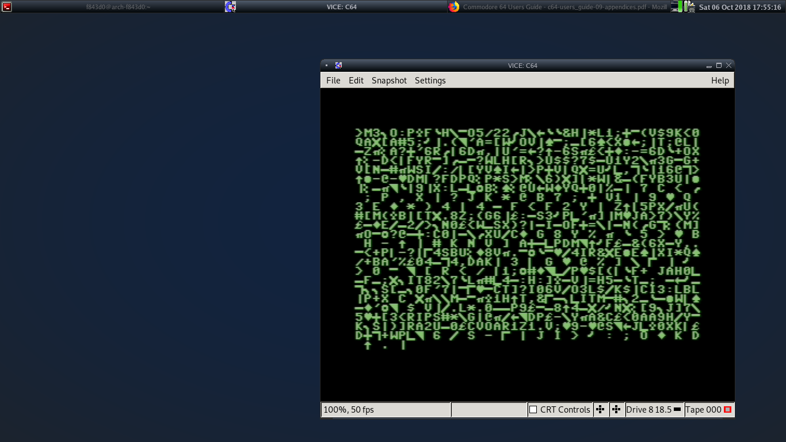
Task: Maximize the VICE: C64 window
Action: pos(719,66)
